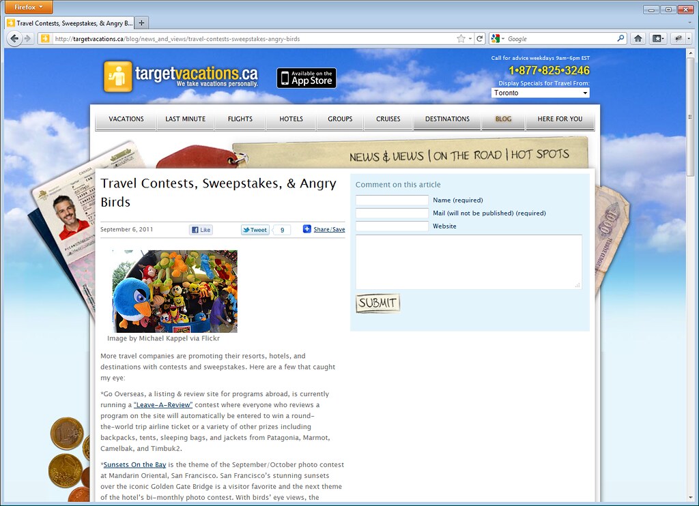Click the SUBMIT comment button
Screen dimensions: 699x506
(377, 303)
